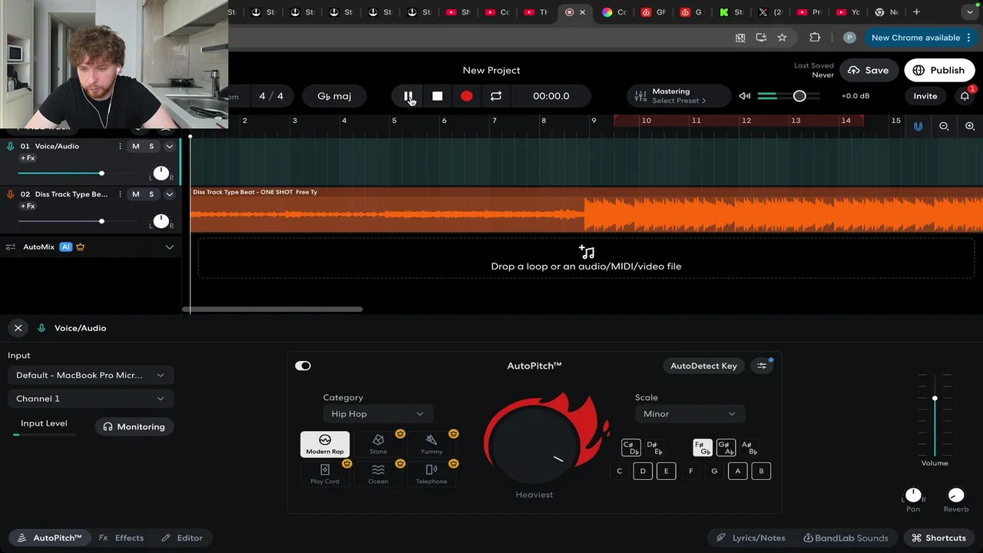Switch to the AutoPitch tab
The width and height of the screenshot is (983, 553).
click(49, 538)
